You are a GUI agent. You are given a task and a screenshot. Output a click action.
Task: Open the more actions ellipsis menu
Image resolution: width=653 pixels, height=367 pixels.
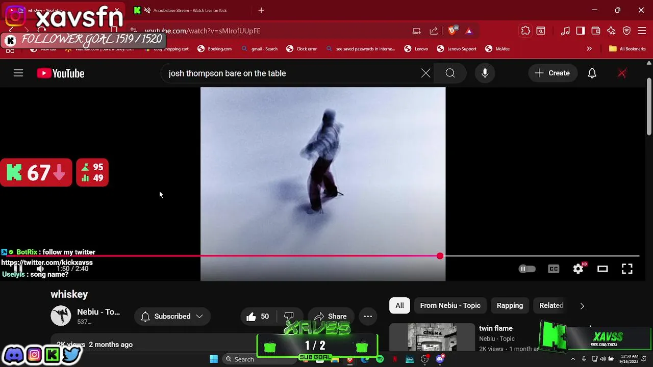(368, 317)
